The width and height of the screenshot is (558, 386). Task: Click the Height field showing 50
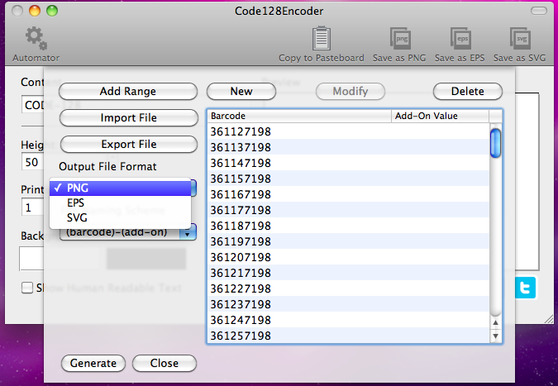point(33,162)
